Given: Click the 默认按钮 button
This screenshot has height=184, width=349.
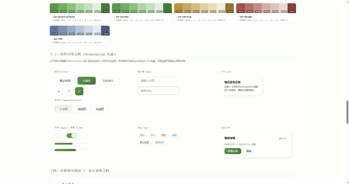Looking at the screenshot, I should click(x=65, y=81).
